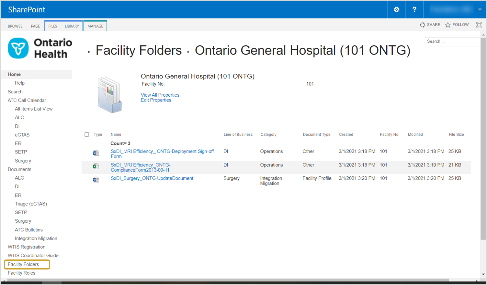Click 'Facility Profile' document type cell
The width and height of the screenshot is (487, 285).
point(317,178)
